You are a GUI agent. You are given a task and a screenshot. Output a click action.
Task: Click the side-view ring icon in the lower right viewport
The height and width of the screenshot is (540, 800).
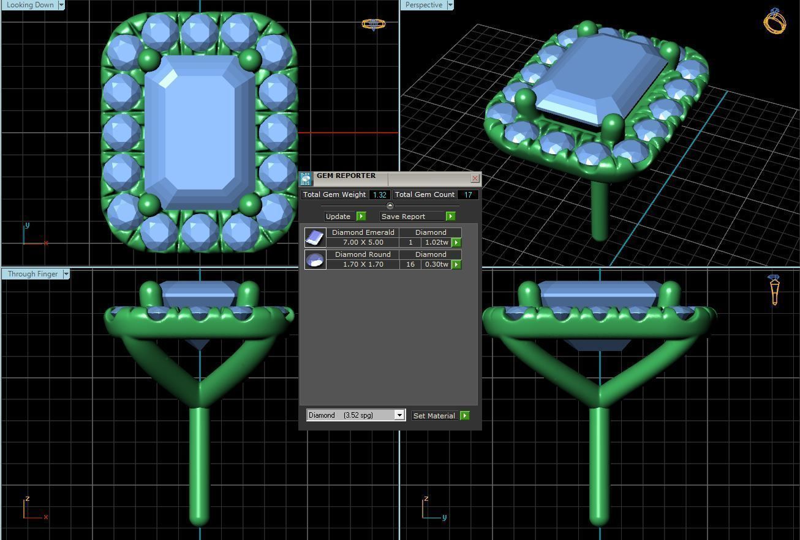(775, 290)
